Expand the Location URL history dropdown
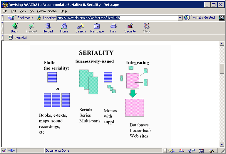Image resolution: width=226 pixels, height=154 pixels. point(180,18)
